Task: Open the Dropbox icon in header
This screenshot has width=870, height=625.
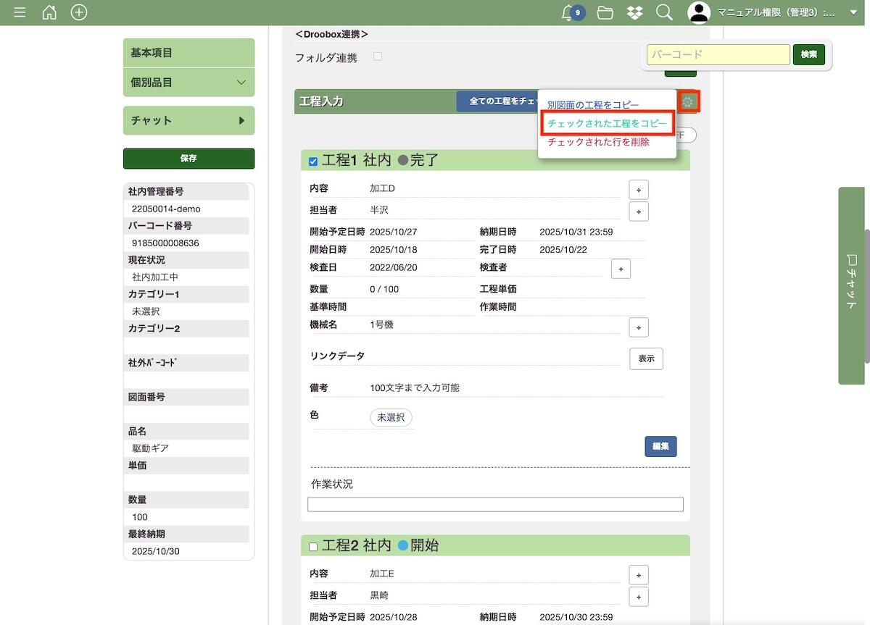Action: (634, 12)
